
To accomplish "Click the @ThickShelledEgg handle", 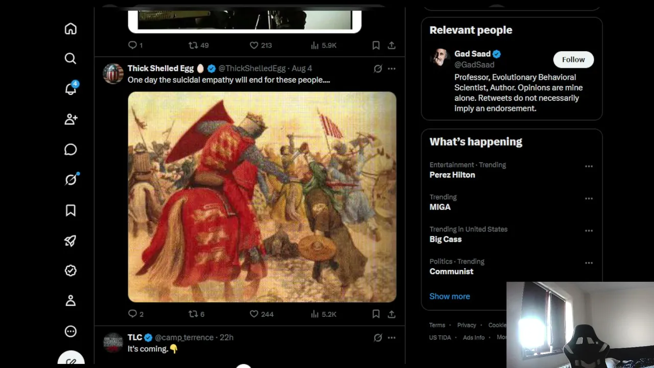I will coord(252,68).
